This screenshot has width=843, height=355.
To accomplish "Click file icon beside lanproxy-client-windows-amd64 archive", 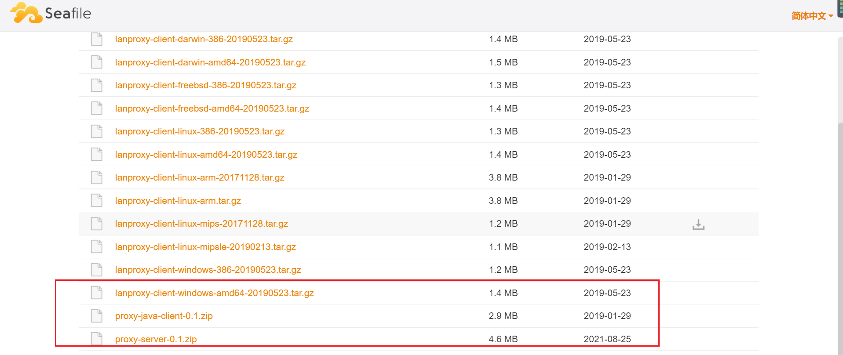I will point(96,293).
